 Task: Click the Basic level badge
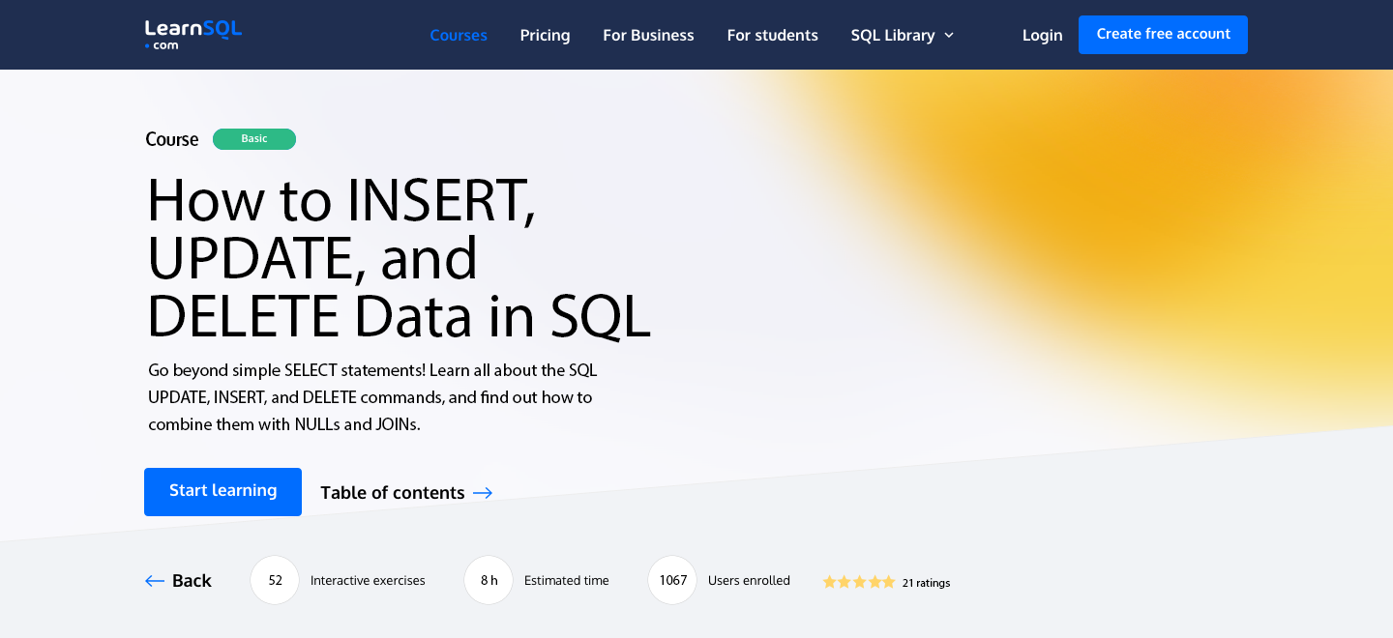254,138
